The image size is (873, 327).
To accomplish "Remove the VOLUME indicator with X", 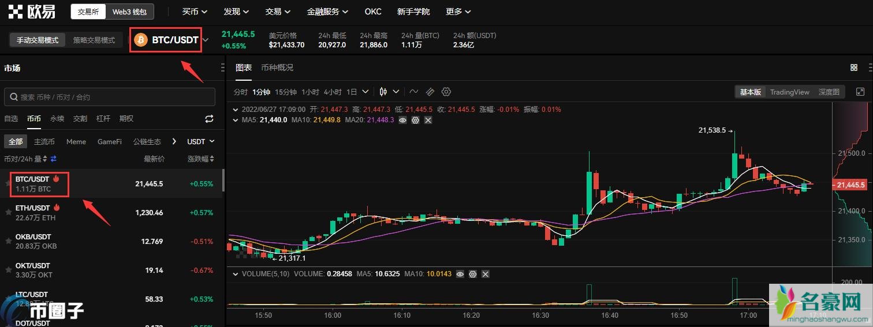I will [x=485, y=274].
